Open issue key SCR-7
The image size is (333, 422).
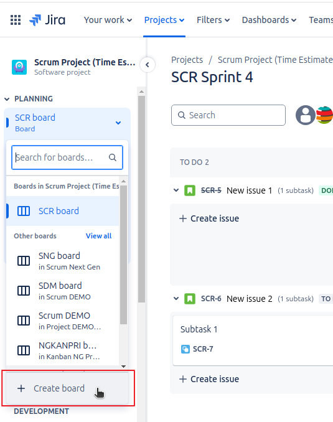pos(203,349)
